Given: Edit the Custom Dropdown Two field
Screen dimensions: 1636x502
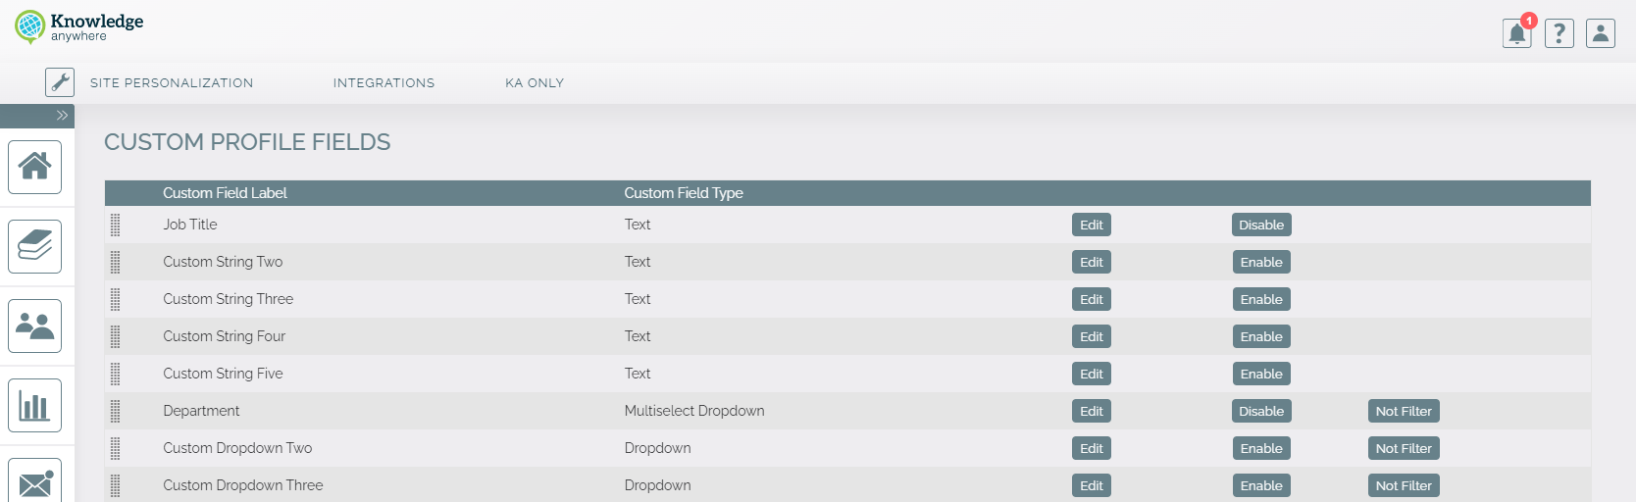Looking at the screenshot, I should 1091,448.
